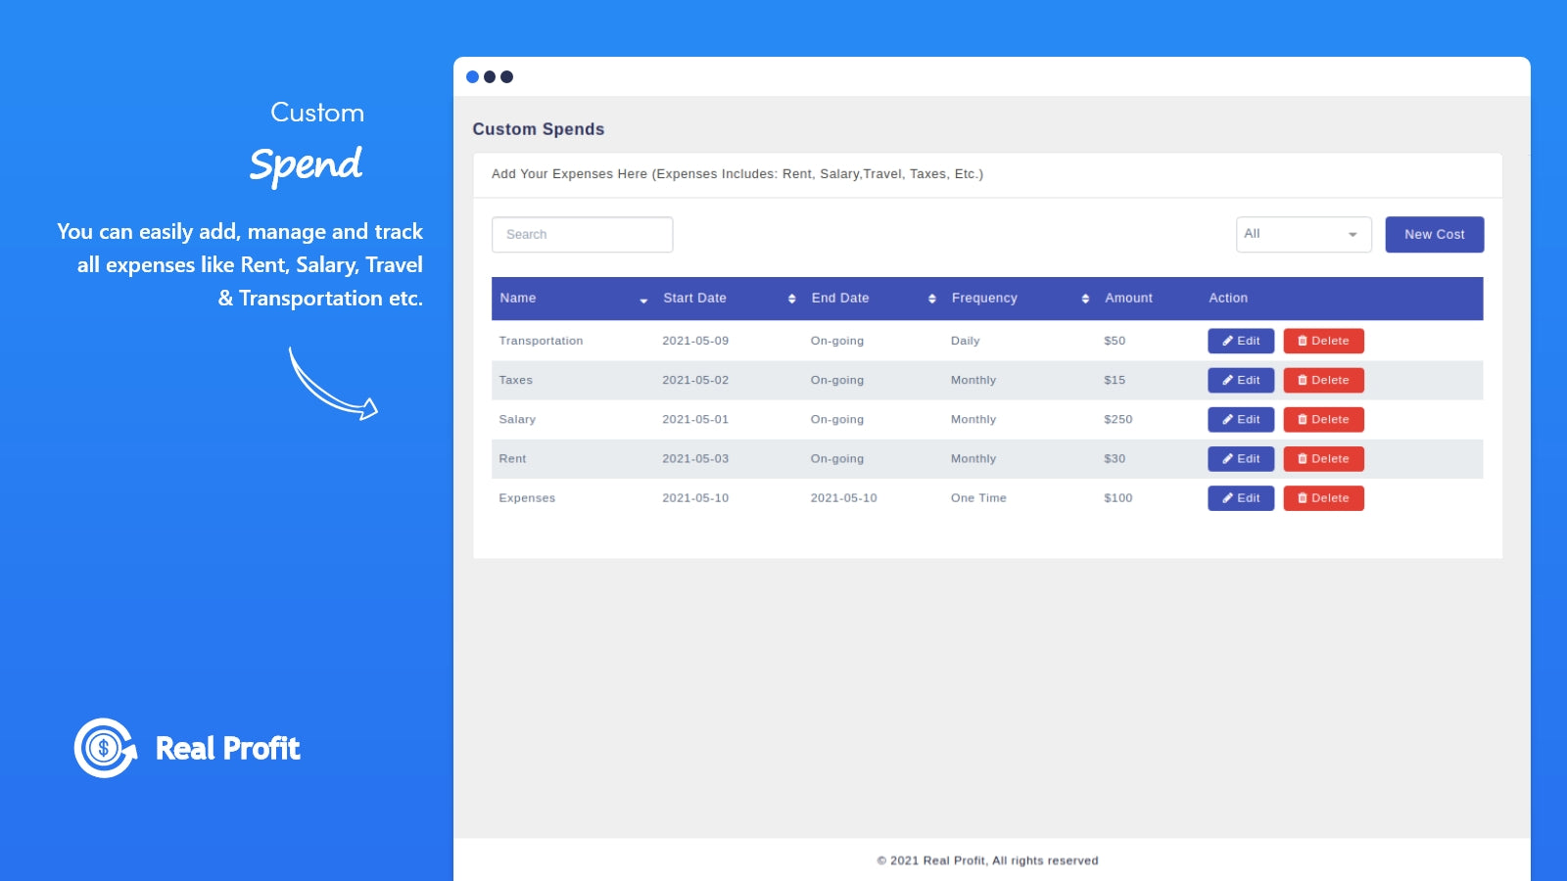
Task: Click sort arrows icon beside Start Date
Action: [x=791, y=299]
